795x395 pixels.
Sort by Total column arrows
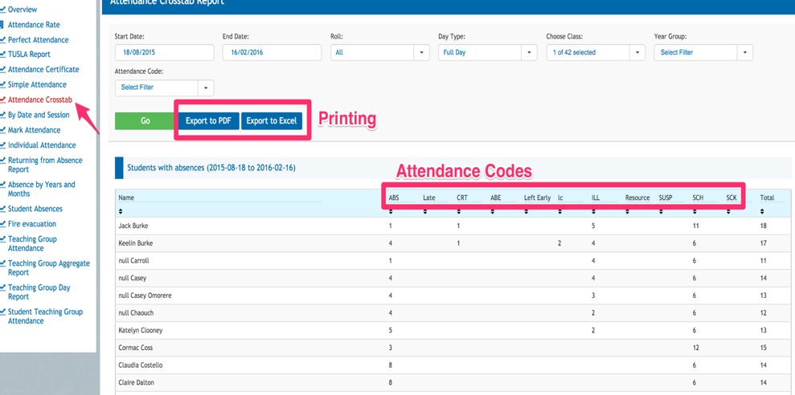763,211
